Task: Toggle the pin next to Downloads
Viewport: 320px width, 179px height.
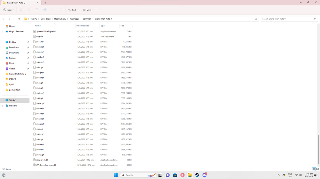Action: [28, 47]
